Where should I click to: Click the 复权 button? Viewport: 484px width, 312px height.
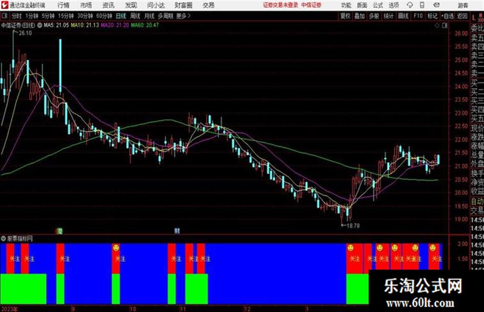click(x=345, y=16)
